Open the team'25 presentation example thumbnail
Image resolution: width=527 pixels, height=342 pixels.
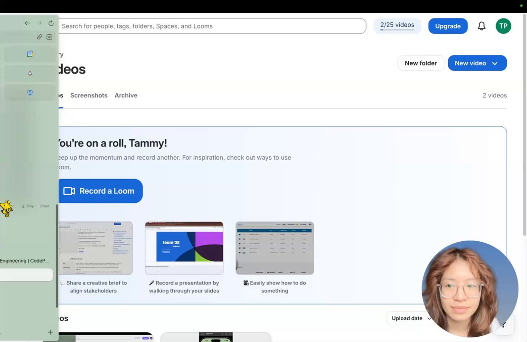point(184,248)
